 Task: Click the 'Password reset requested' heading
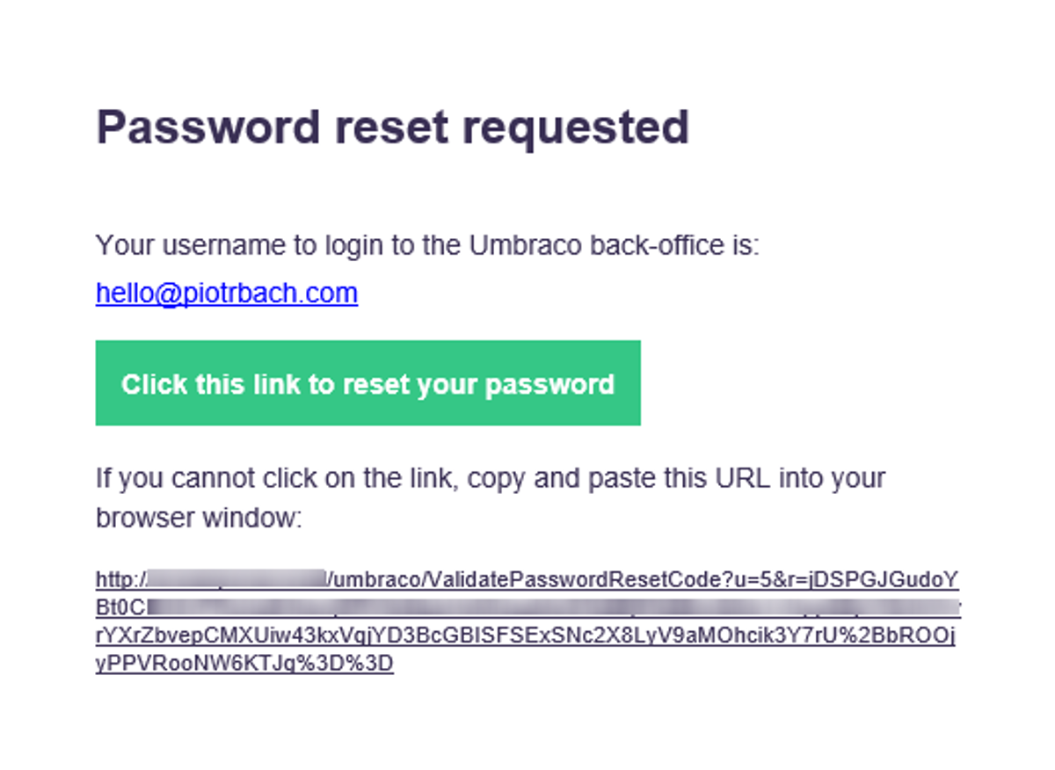pyautogui.click(x=392, y=127)
